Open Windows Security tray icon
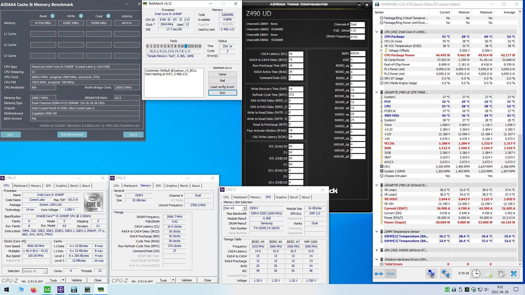This screenshot has width=525, height=295. tap(473, 290)
